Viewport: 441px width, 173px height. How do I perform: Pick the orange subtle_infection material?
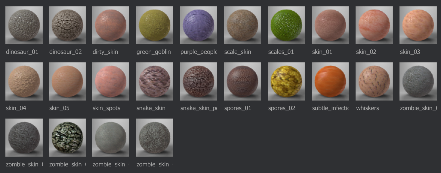coord(330,81)
